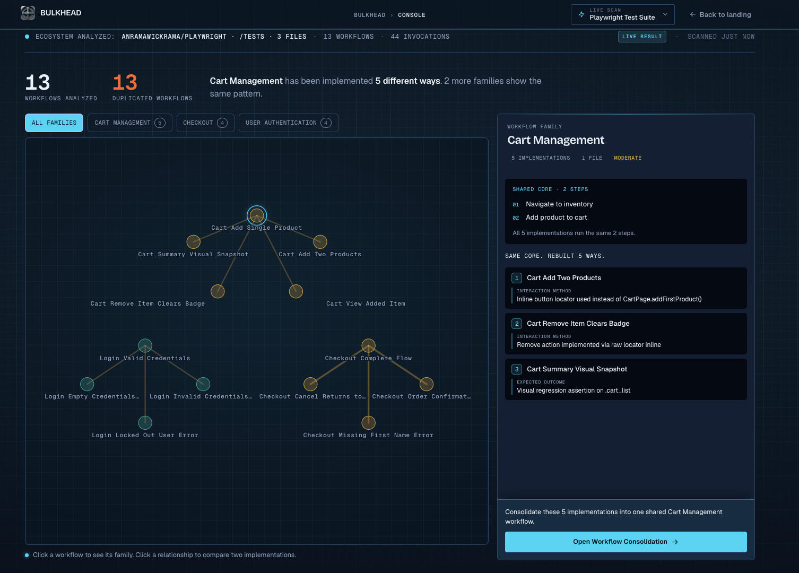
Task: Select the Login Valid Credentials node
Action: click(x=145, y=346)
